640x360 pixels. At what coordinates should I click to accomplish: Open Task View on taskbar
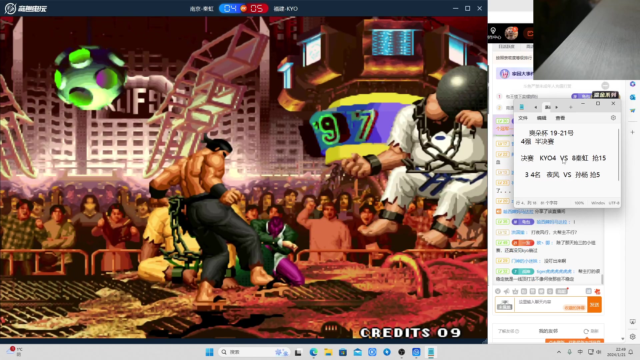pos(298,352)
